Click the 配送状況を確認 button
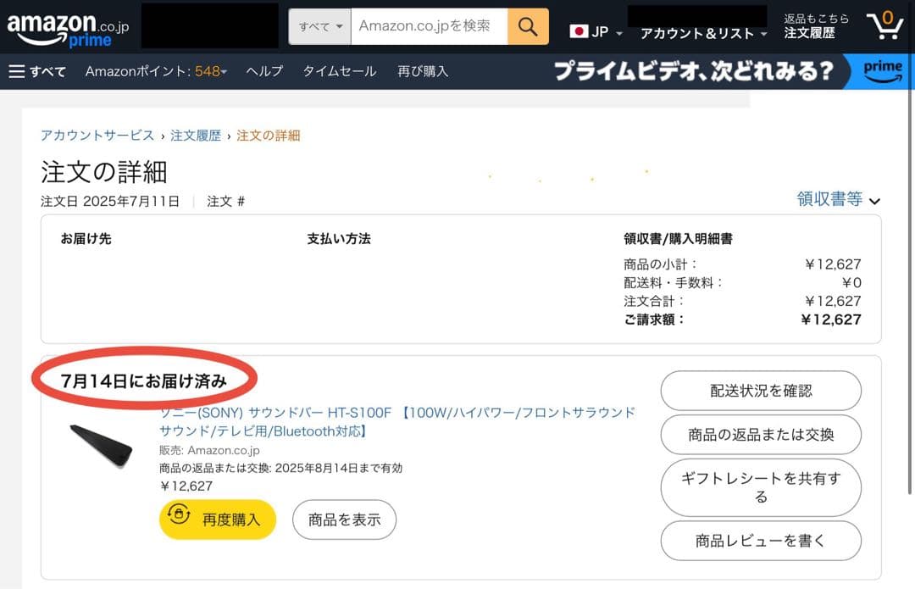 coord(760,391)
